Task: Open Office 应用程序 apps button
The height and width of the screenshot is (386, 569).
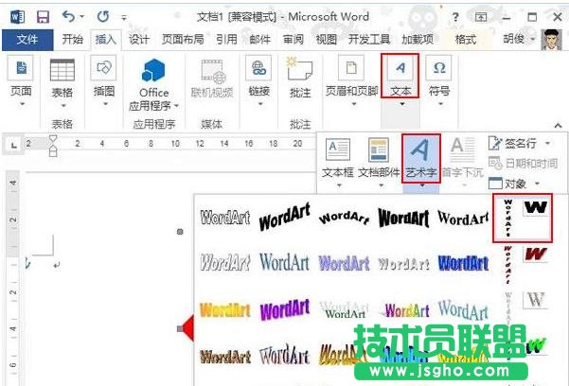Action: [154, 84]
